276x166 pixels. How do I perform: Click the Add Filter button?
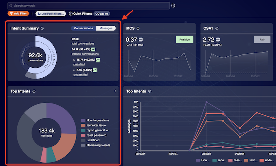pyautogui.click(x=18, y=14)
